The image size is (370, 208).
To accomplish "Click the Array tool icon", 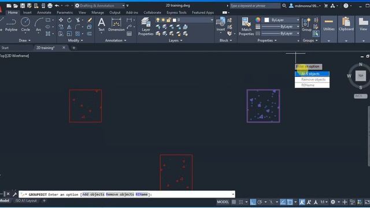I will 77,34.
